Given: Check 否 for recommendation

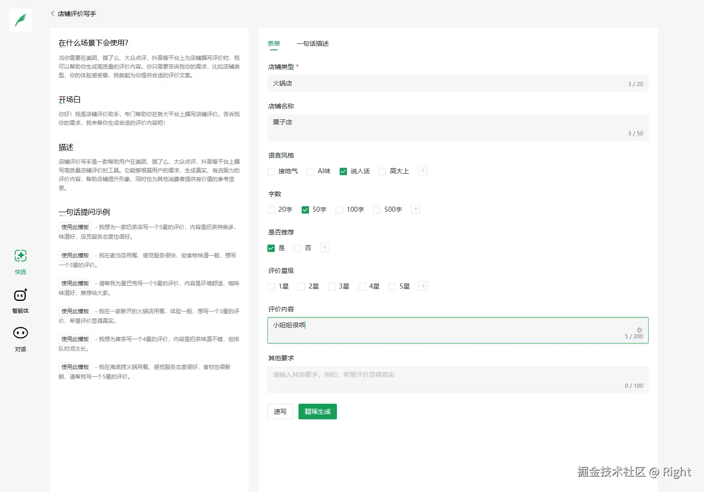Looking at the screenshot, I should [x=298, y=248].
